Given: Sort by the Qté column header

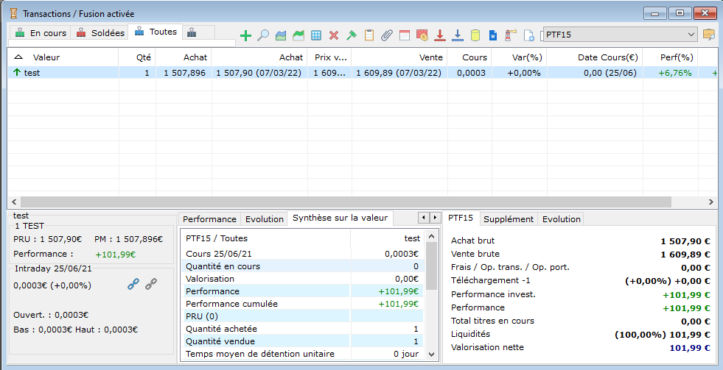Looking at the screenshot, I should (x=137, y=57).
